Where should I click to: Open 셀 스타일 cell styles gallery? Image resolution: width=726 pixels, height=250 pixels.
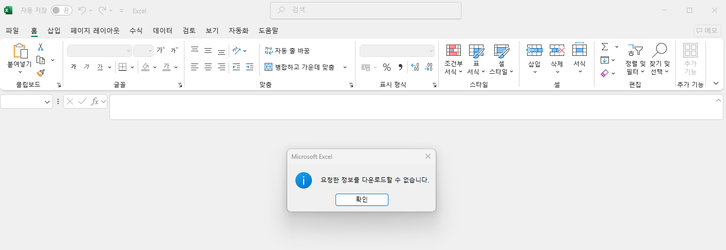501,59
